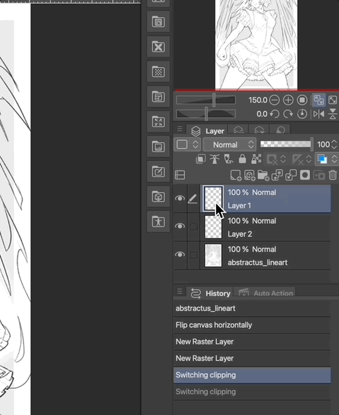
Task: Click the Enable Mask icon
Action: coord(272,159)
